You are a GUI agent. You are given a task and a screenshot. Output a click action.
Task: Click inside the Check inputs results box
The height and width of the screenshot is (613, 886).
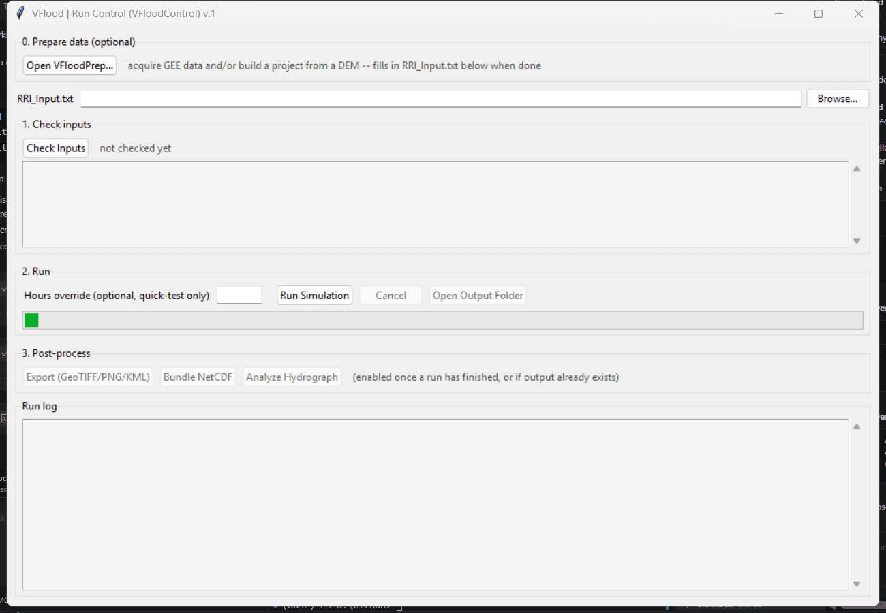436,204
